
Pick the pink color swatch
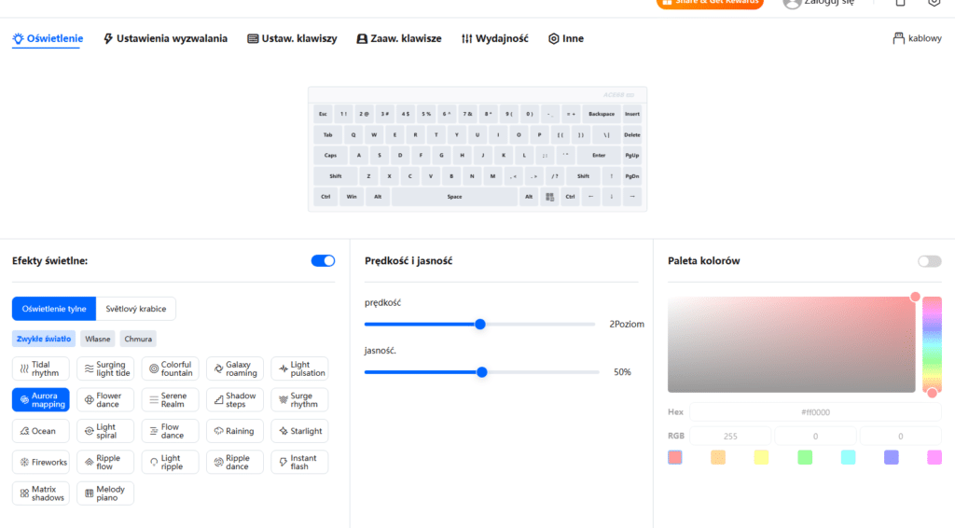[x=934, y=457]
